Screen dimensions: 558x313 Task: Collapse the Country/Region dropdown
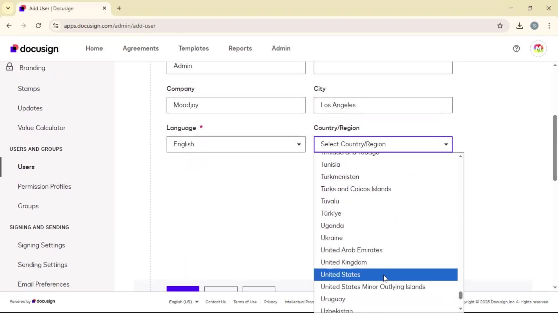coord(383,144)
